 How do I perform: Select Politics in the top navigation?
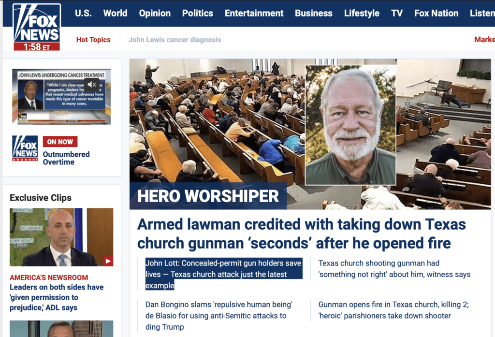pos(197,13)
